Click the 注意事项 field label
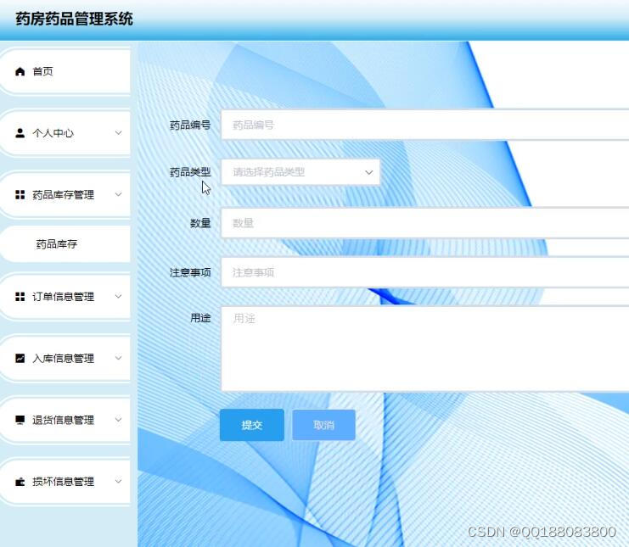The image size is (629, 547). (190, 273)
